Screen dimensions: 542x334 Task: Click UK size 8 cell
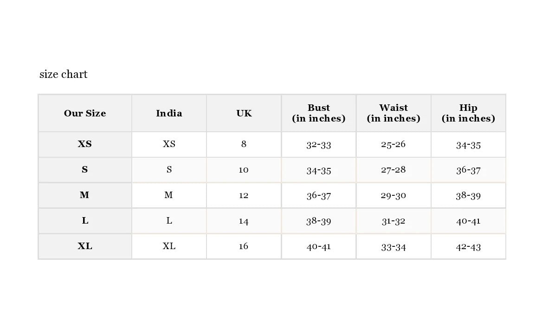click(x=244, y=144)
